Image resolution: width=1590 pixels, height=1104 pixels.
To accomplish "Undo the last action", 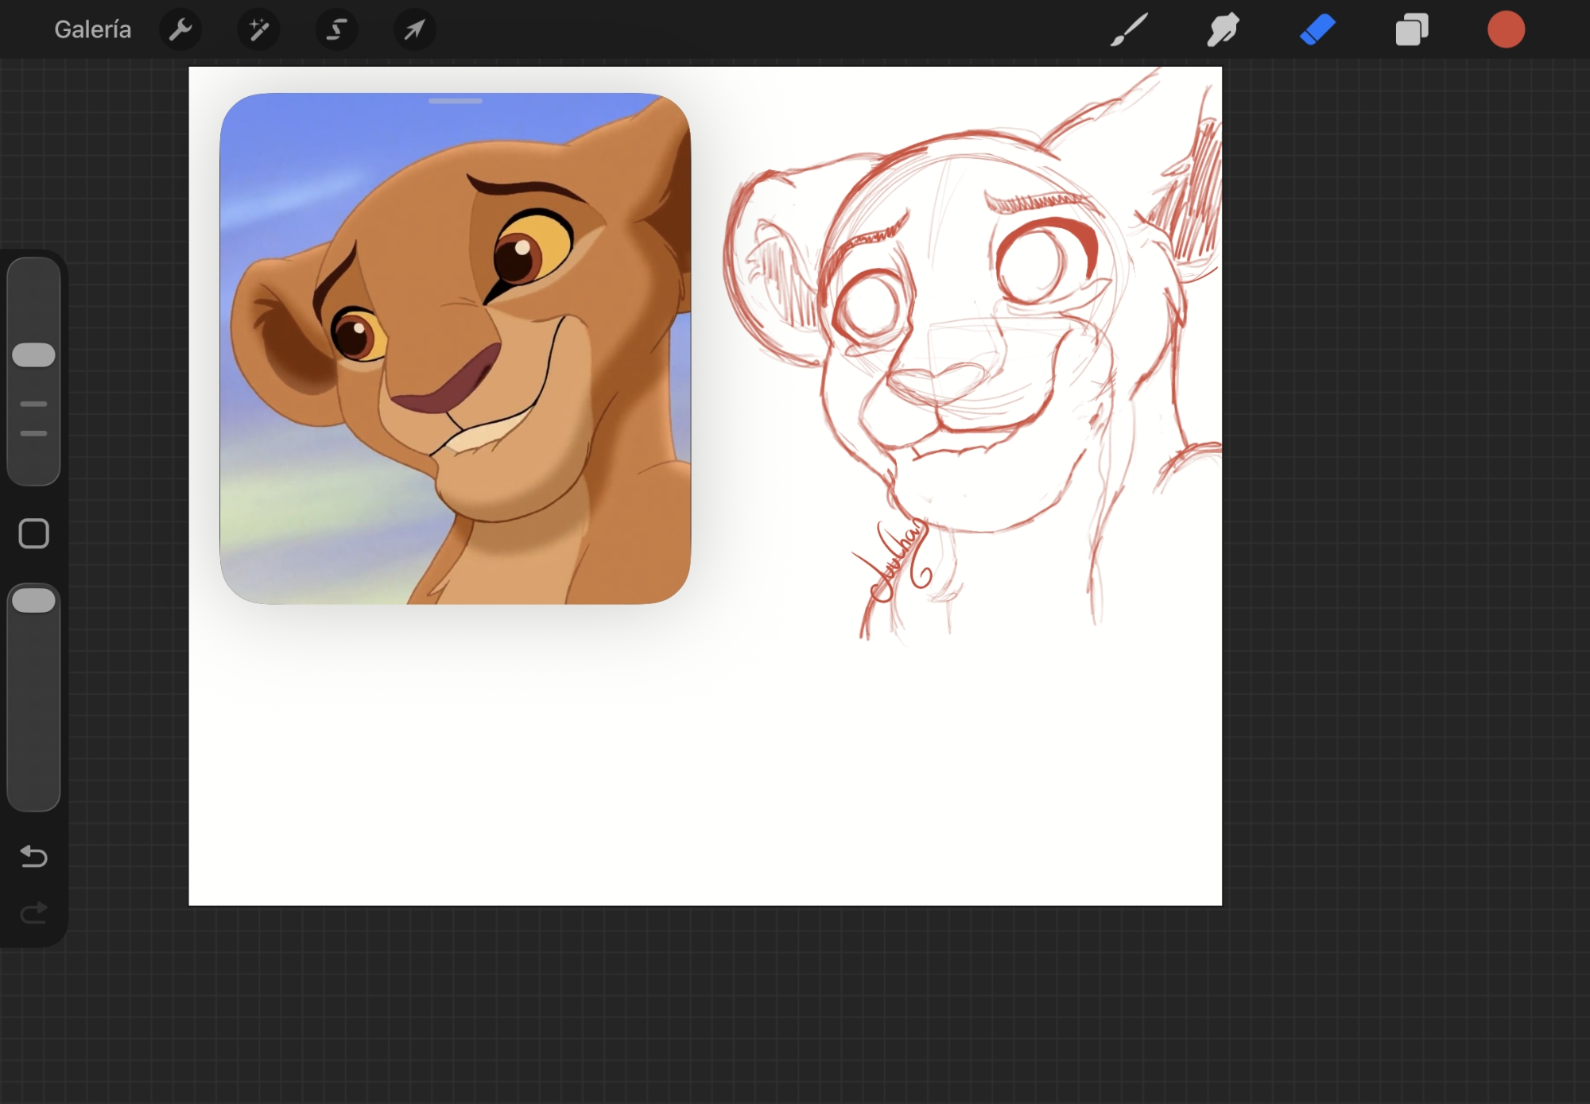I will pyautogui.click(x=33, y=856).
